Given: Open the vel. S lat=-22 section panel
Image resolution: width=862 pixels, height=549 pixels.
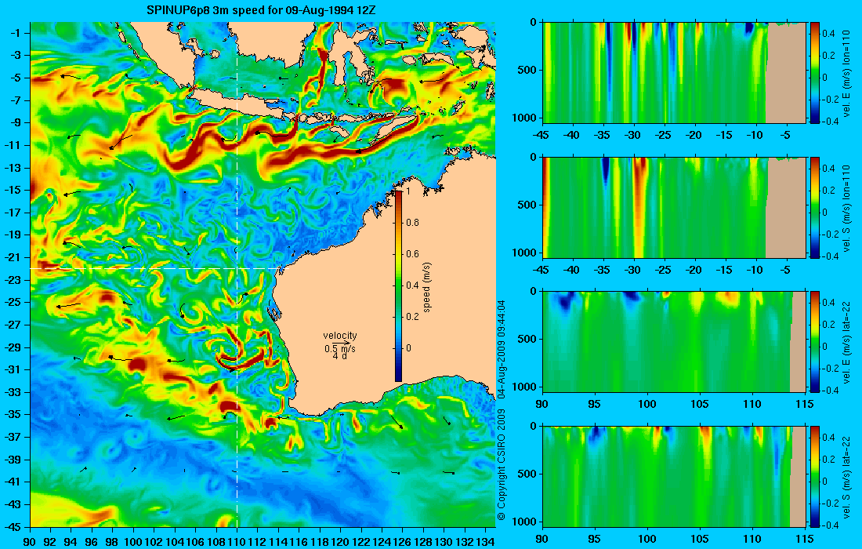Looking at the screenshot, I should pos(675,476).
